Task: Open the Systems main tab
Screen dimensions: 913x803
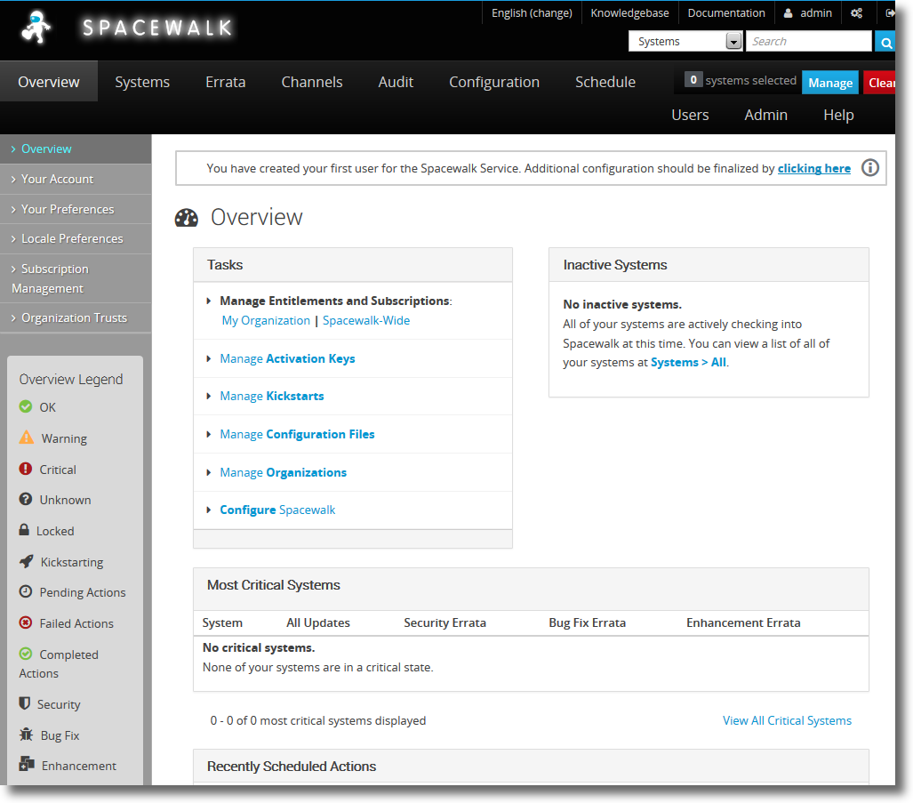Action: [142, 82]
